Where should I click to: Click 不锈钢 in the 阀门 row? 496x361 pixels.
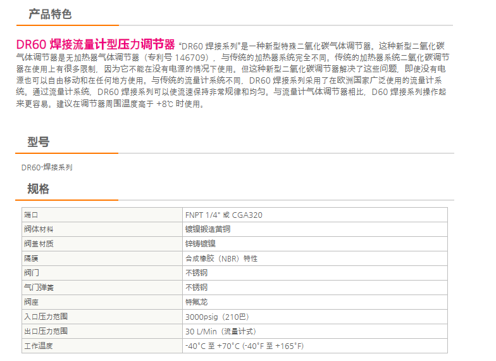pyautogui.click(x=195, y=273)
